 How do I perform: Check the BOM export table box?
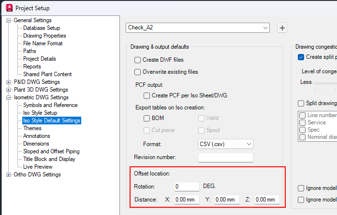coord(147,118)
